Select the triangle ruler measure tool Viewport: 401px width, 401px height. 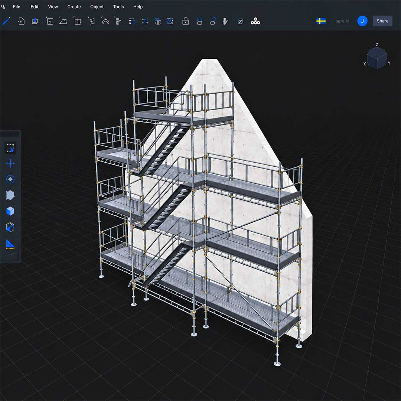tap(10, 244)
